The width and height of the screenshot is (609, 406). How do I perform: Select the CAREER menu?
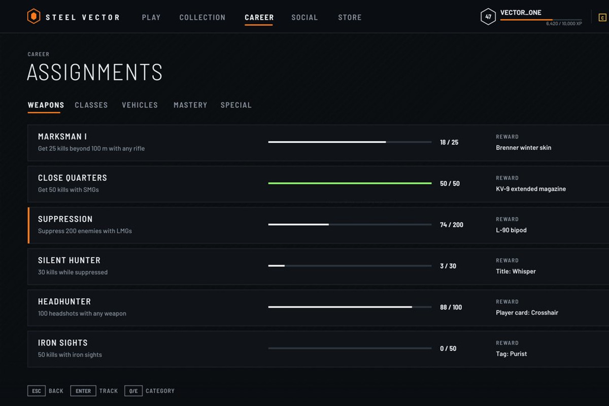259,17
